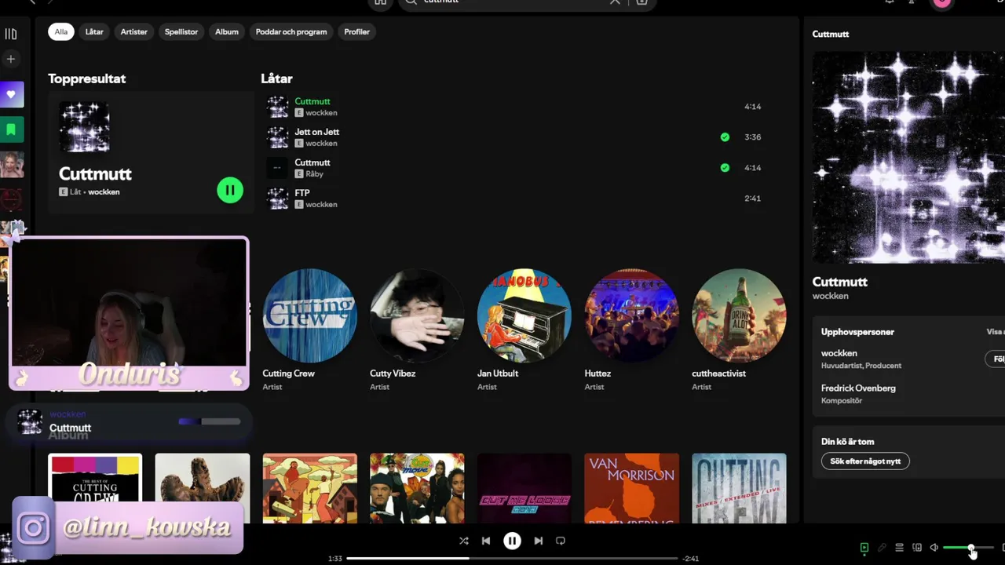This screenshot has height=565, width=1005.
Task: Click the remaining time -2:41
Action: [690, 559]
